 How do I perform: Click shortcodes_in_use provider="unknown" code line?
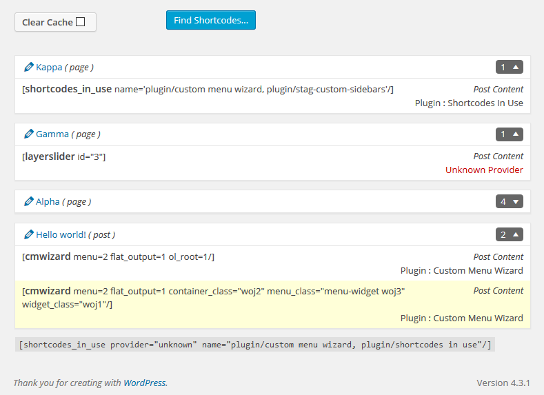(x=255, y=345)
